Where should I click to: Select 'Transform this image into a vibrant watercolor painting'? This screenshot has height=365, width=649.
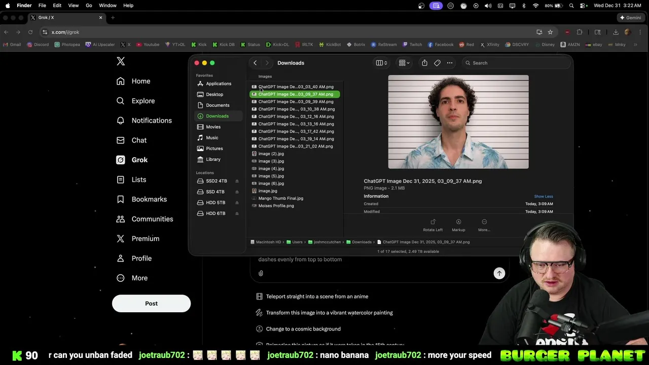[324, 313]
